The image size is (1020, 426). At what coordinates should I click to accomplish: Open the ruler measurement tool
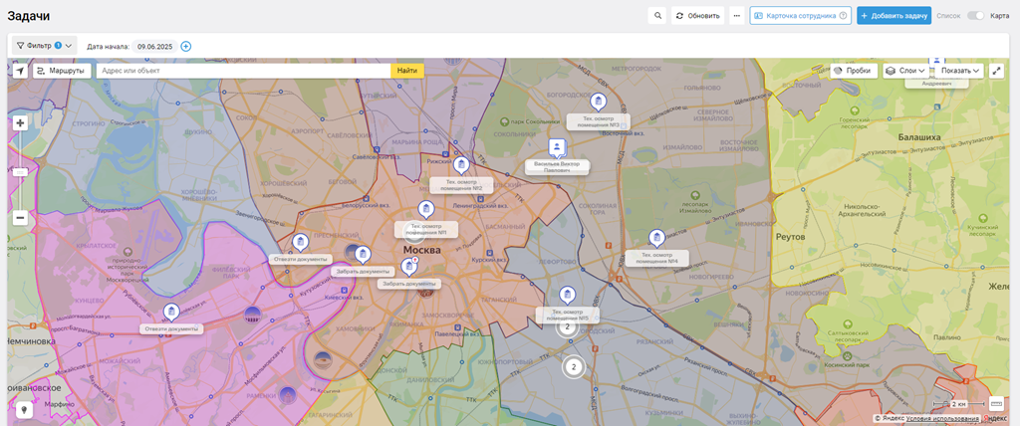(997, 404)
